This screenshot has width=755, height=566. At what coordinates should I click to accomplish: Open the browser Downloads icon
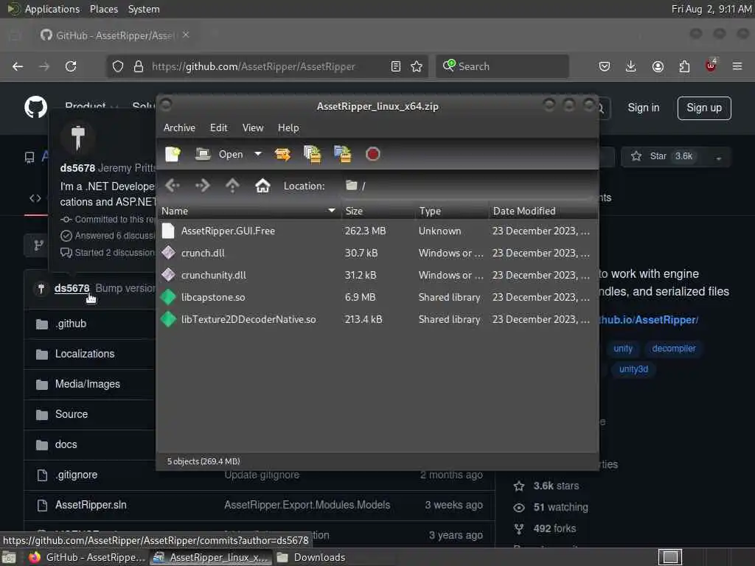(631, 66)
